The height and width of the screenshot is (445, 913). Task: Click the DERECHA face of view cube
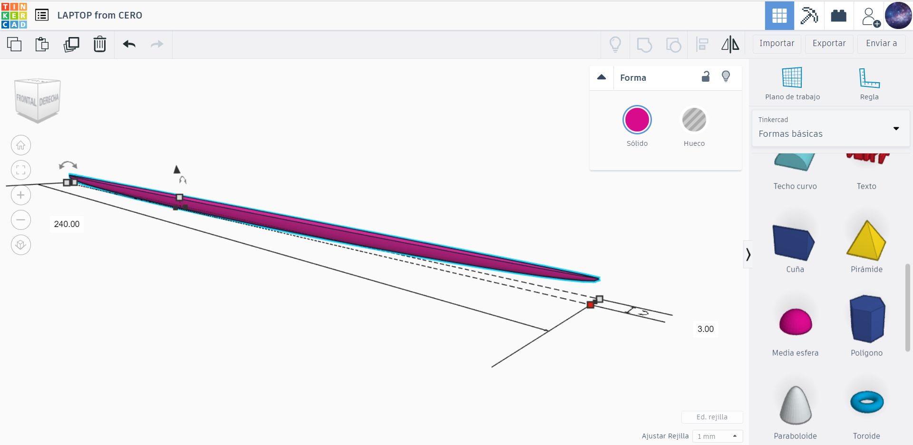[x=49, y=100]
